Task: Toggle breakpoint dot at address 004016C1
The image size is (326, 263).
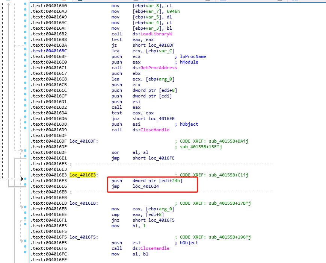Action: coord(25,68)
